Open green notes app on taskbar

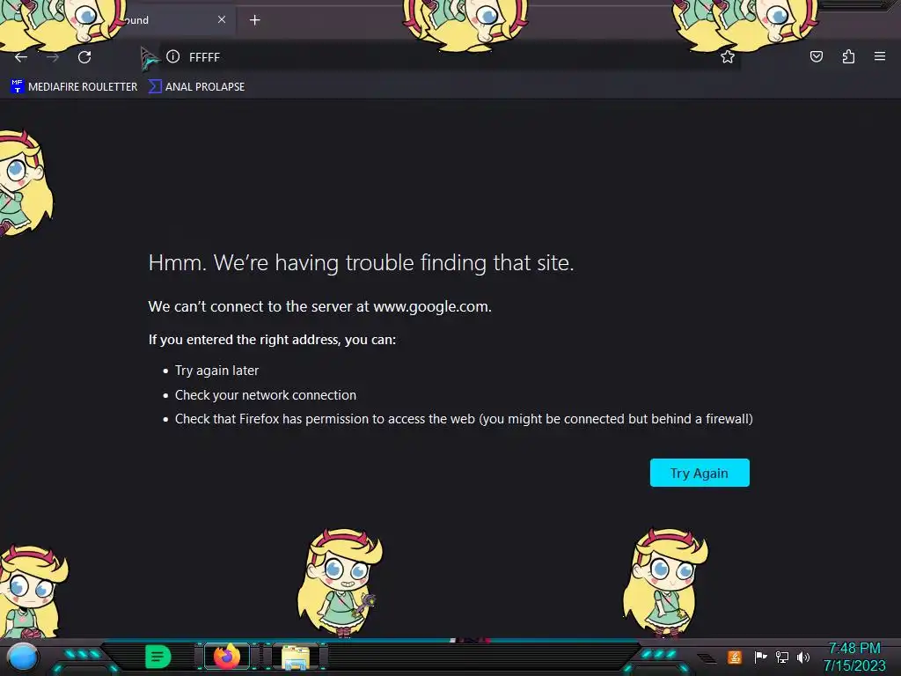(x=158, y=657)
